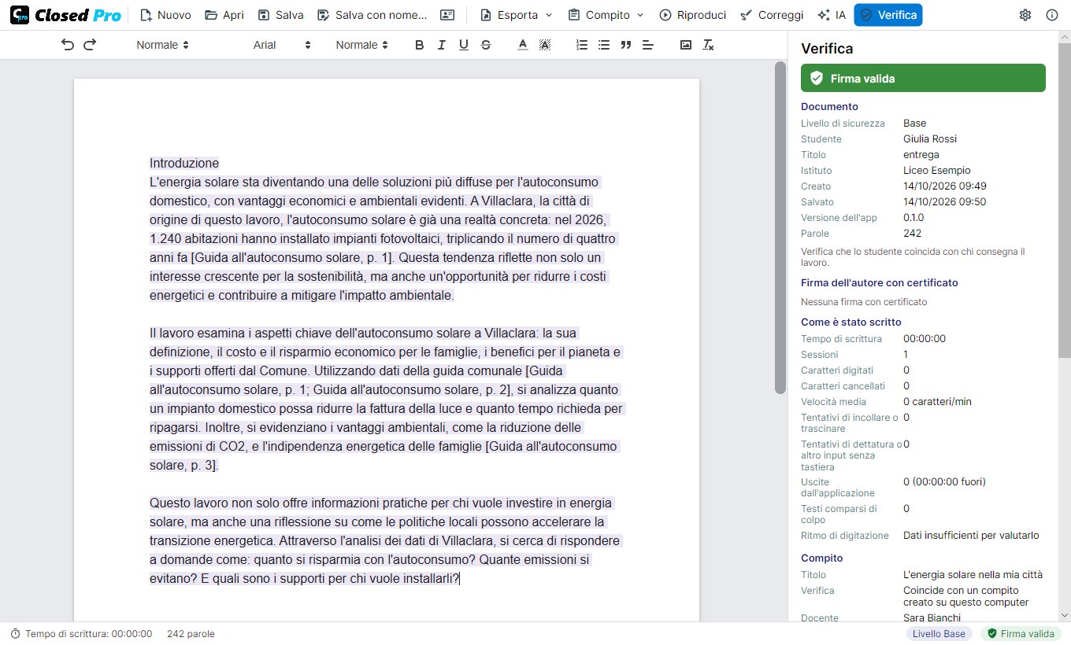
Task: Click the 242 parole status counter
Action: click(191, 633)
